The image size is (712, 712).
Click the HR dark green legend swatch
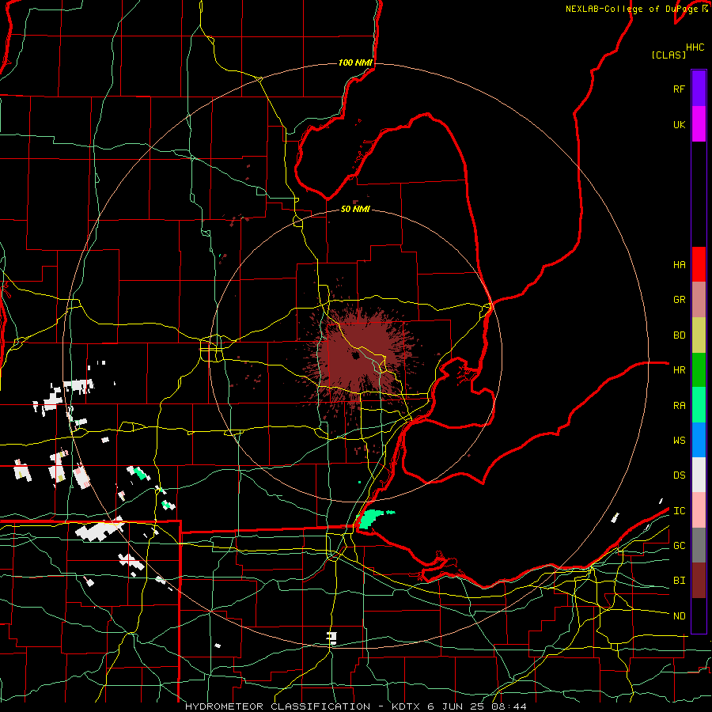[x=699, y=370]
